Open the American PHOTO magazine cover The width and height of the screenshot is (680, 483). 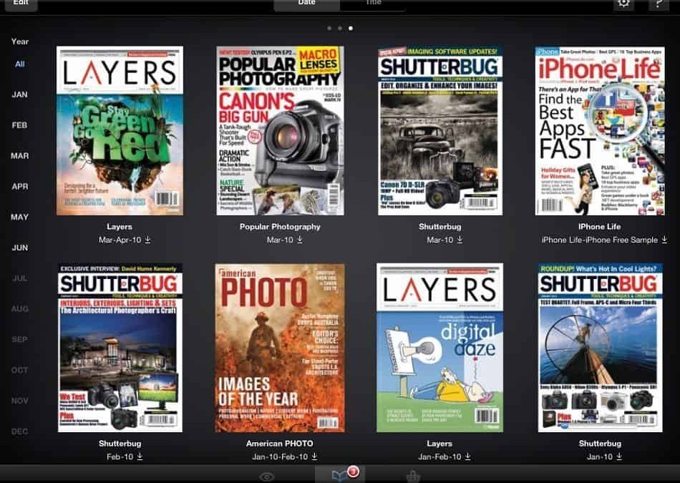click(279, 348)
